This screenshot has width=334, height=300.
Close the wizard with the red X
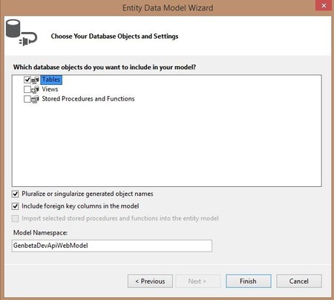(324, 5)
